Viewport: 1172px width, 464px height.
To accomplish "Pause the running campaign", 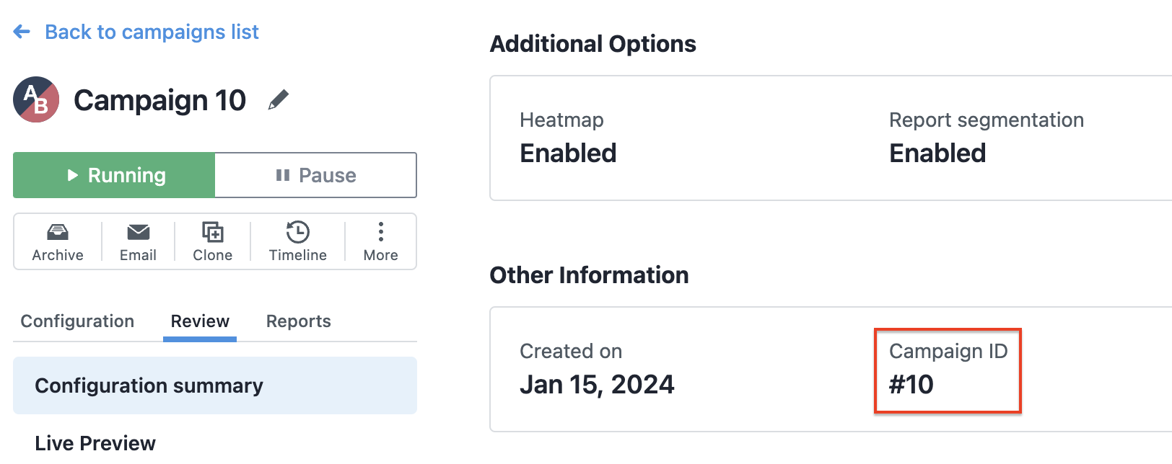I will click(x=316, y=175).
